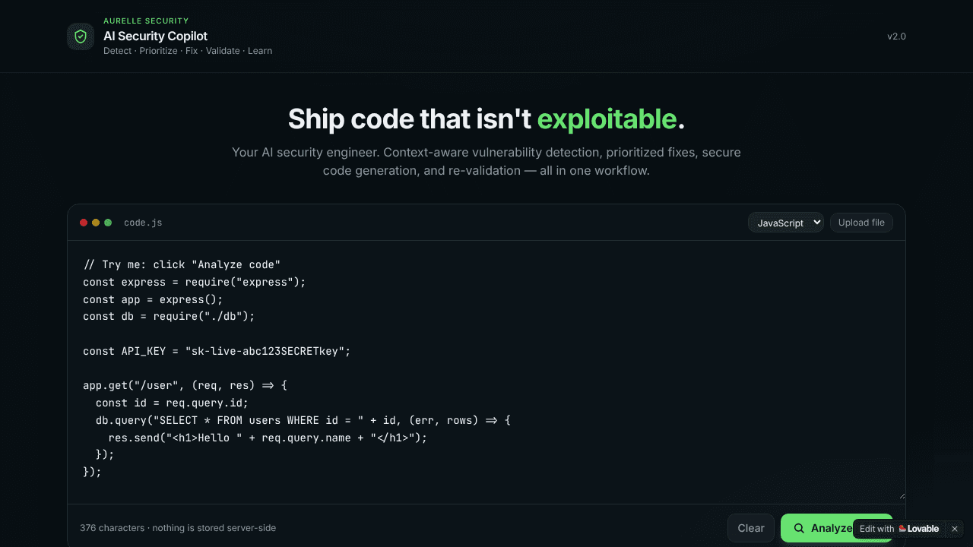973x547 pixels.
Task: Click the db.query line in editor
Action: tap(303, 420)
